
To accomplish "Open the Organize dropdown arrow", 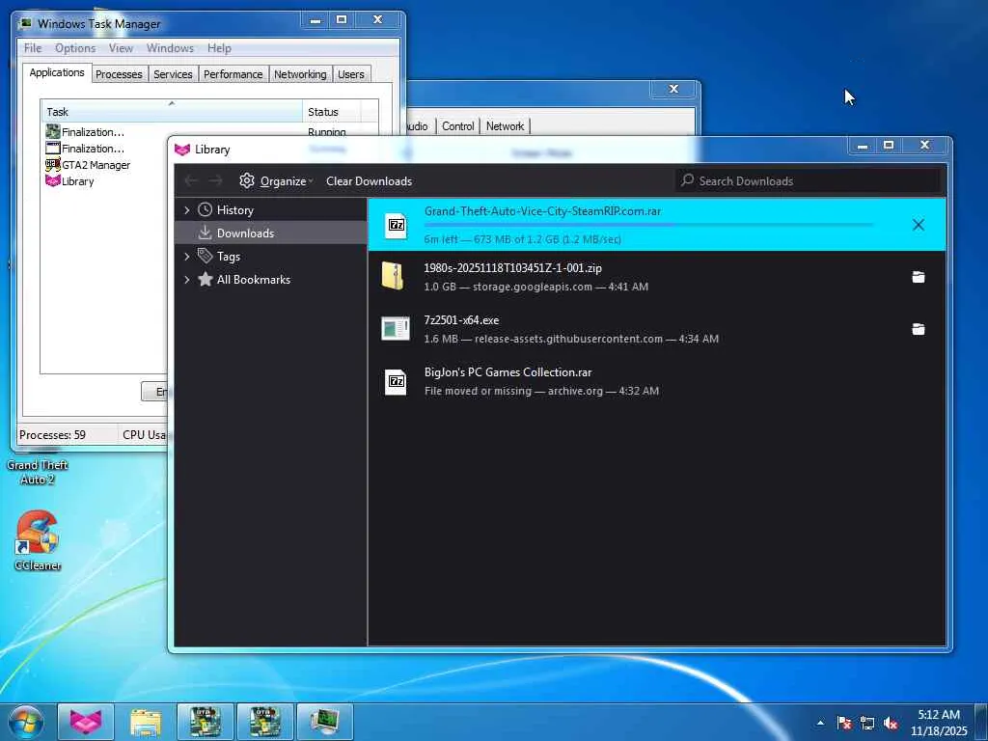I will 311,181.
